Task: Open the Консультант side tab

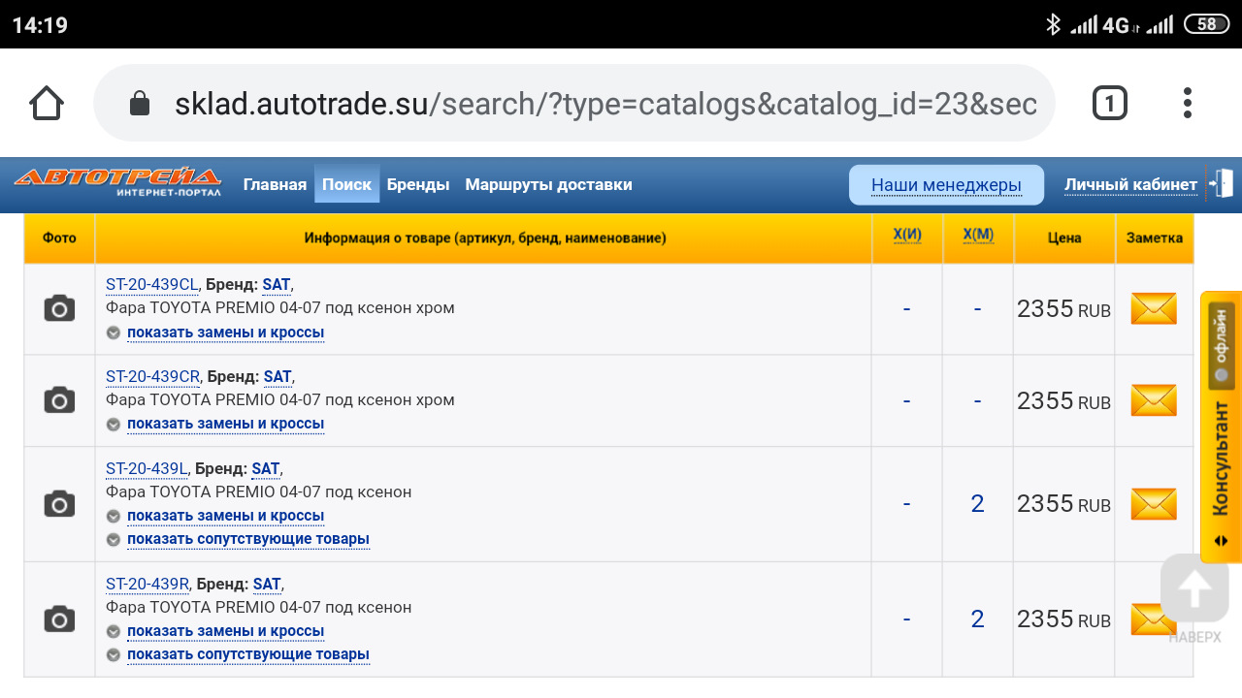Action: click(x=1221, y=427)
